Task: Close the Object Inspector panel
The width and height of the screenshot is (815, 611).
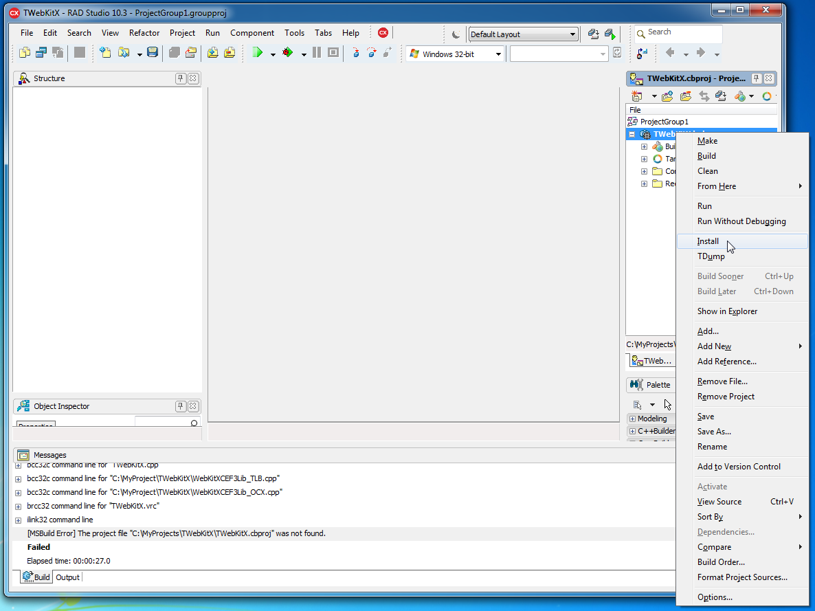Action: (x=193, y=406)
